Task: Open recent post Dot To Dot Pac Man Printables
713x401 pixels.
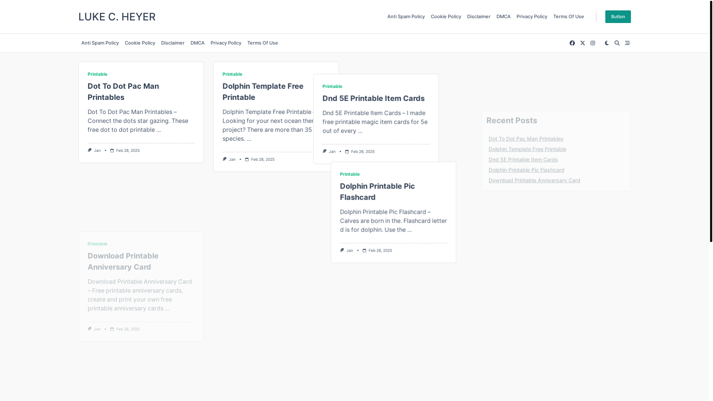Action: click(526, 139)
